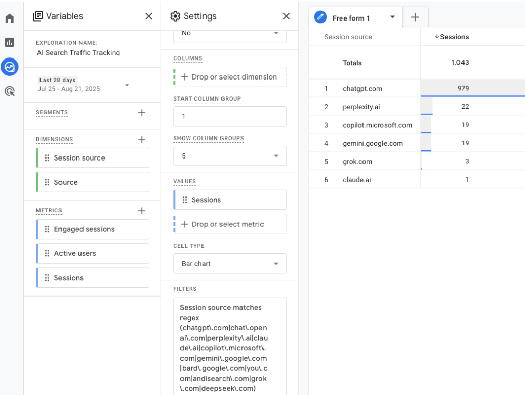This screenshot has width=525, height=395.
Task: Click the Settings gear icon
Action: click(175, 16)
